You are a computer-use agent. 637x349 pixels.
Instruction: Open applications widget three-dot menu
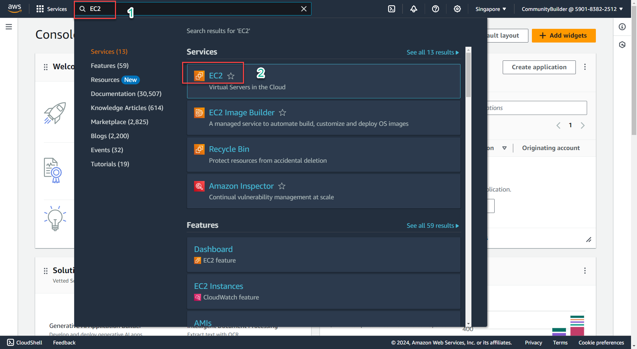click(585, 67)
